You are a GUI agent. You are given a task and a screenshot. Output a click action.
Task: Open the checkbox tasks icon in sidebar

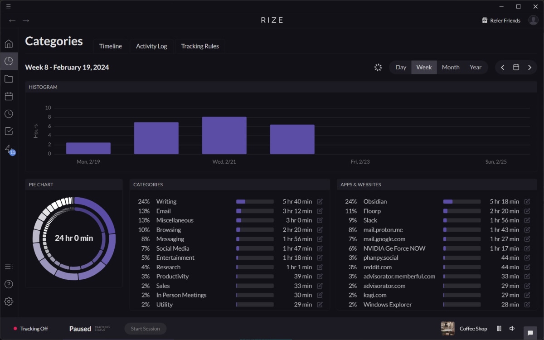pyautogui.click(x=9, y=131)
